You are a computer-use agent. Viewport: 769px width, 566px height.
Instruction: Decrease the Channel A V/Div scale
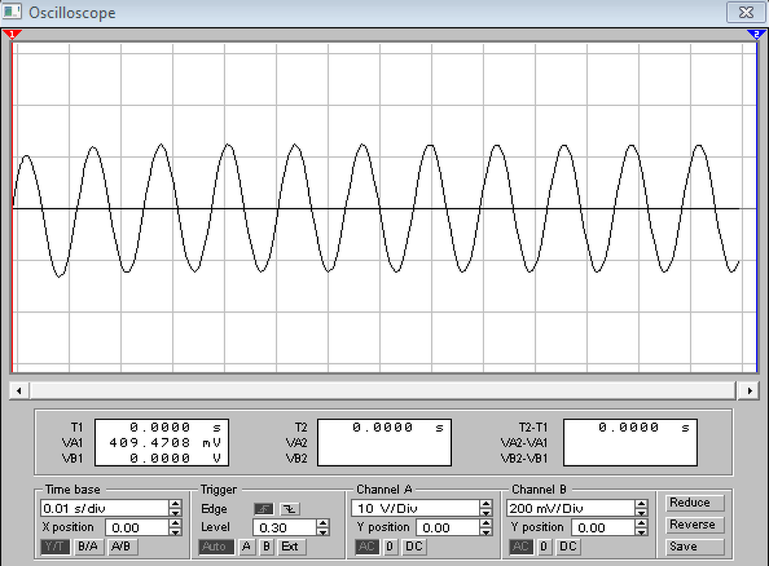[x=487, y=513]
